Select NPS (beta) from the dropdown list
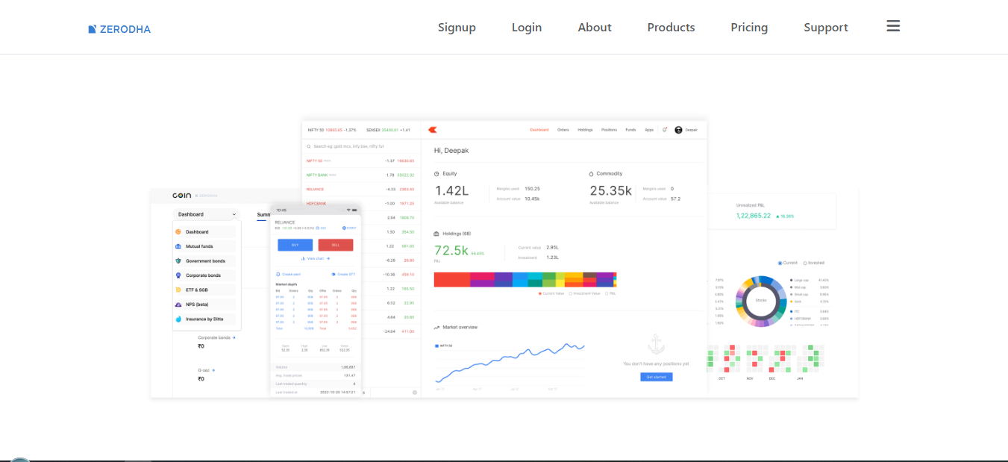Screen dimensions: 1008x462 tap(196, 305)
